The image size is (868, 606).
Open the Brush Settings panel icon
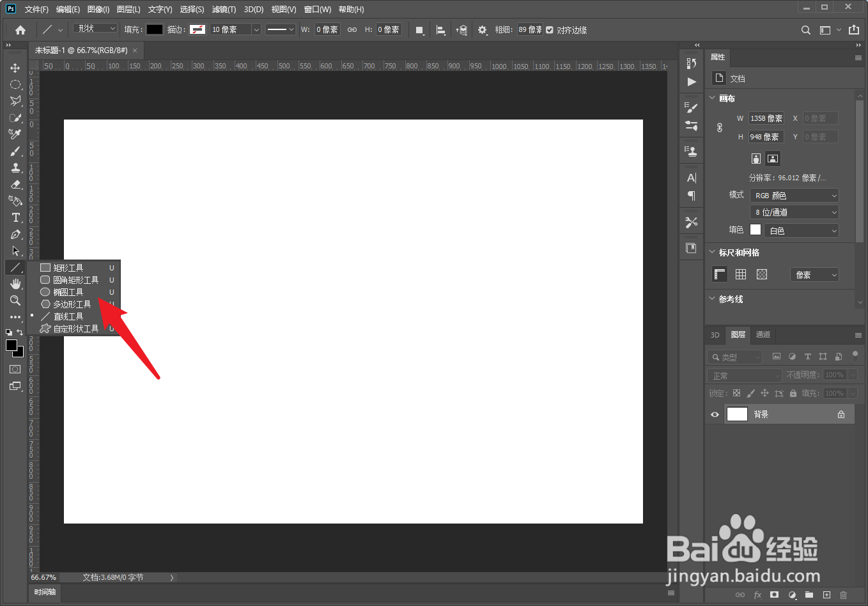[692, 108]
